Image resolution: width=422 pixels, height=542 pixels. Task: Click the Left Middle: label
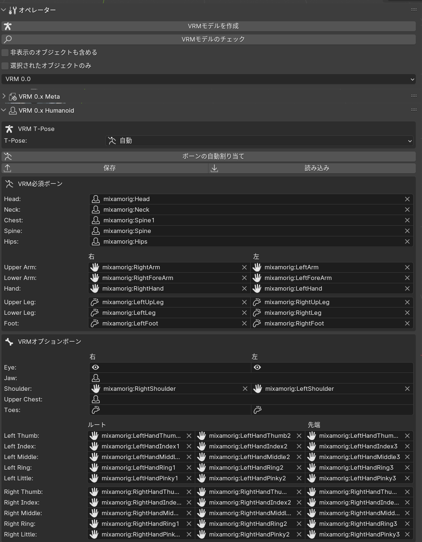(21, 457)
